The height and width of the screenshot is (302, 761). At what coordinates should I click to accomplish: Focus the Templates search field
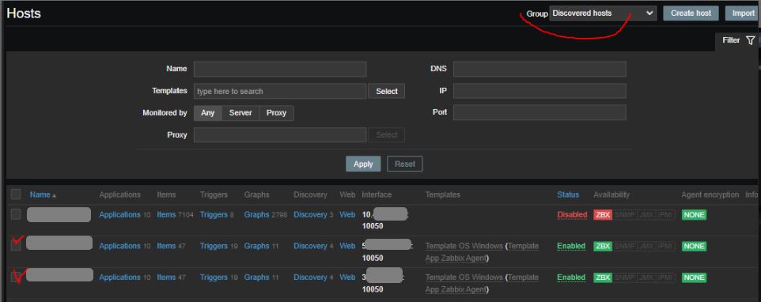tap(280, 91)
